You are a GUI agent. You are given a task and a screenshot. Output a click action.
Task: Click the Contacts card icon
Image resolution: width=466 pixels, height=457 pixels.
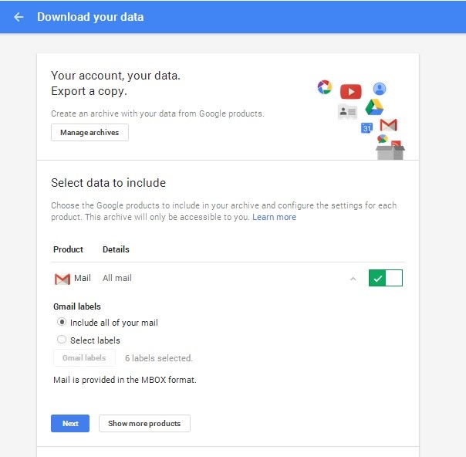(x=347, y=112)
